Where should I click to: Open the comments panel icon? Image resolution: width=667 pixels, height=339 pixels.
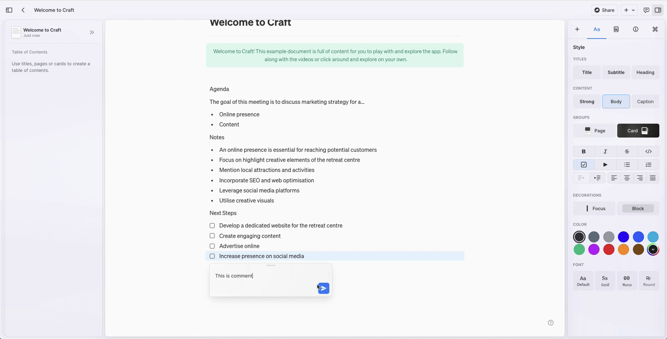(646, 10)
